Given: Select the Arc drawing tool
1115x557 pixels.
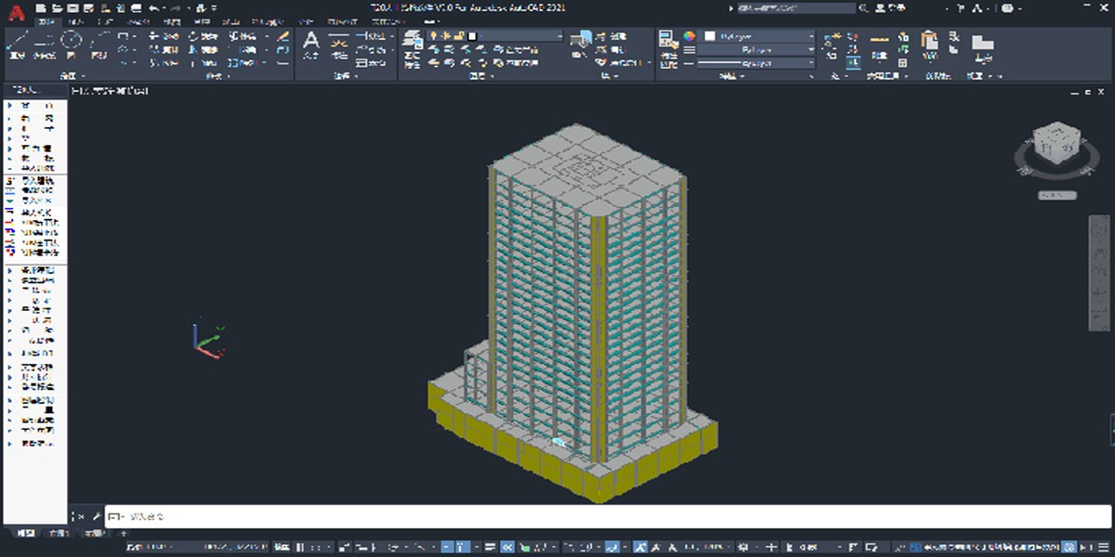Looking at the screenshot, I should (x=99, y=45).
